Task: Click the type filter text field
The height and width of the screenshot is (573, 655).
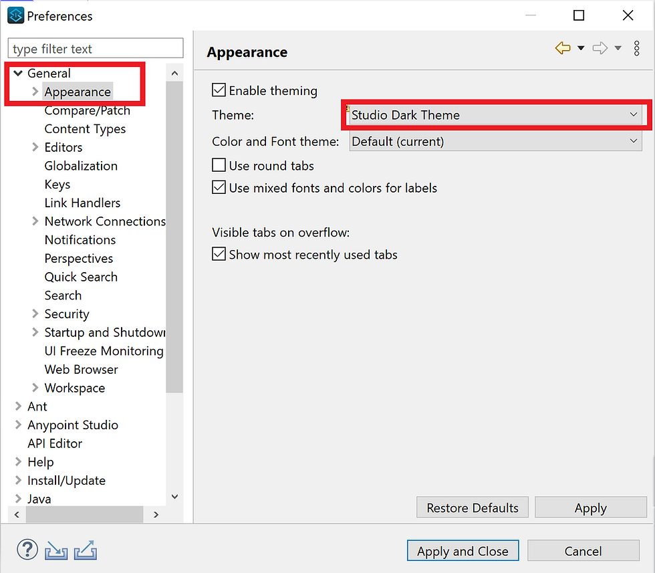Action: [x=95, y=49]
